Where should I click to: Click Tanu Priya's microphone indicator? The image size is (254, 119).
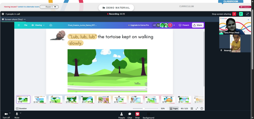(x=221, y=33)
